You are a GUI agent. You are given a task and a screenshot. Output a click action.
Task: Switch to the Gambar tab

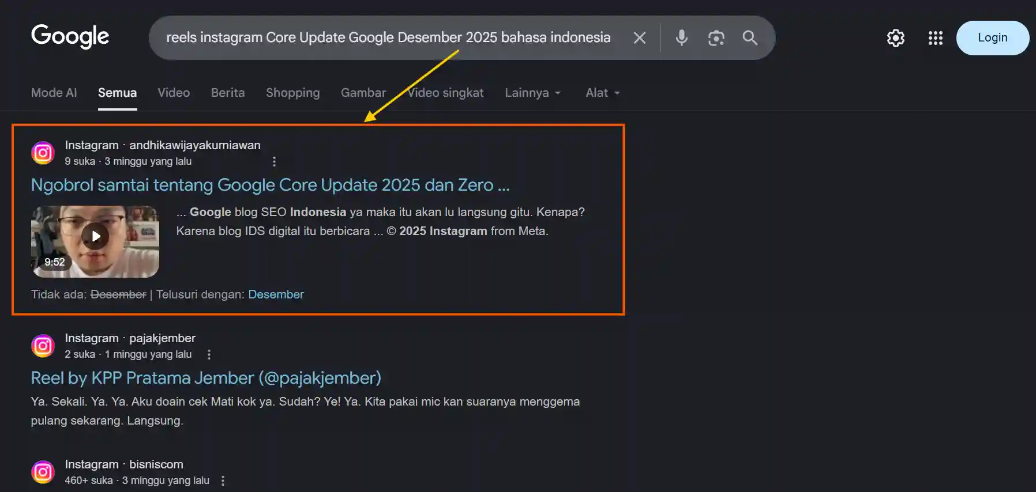point(363,93)
